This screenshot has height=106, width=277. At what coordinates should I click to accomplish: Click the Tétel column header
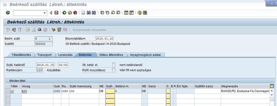point(16,86)
